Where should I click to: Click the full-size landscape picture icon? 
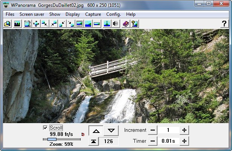(88, 24)
